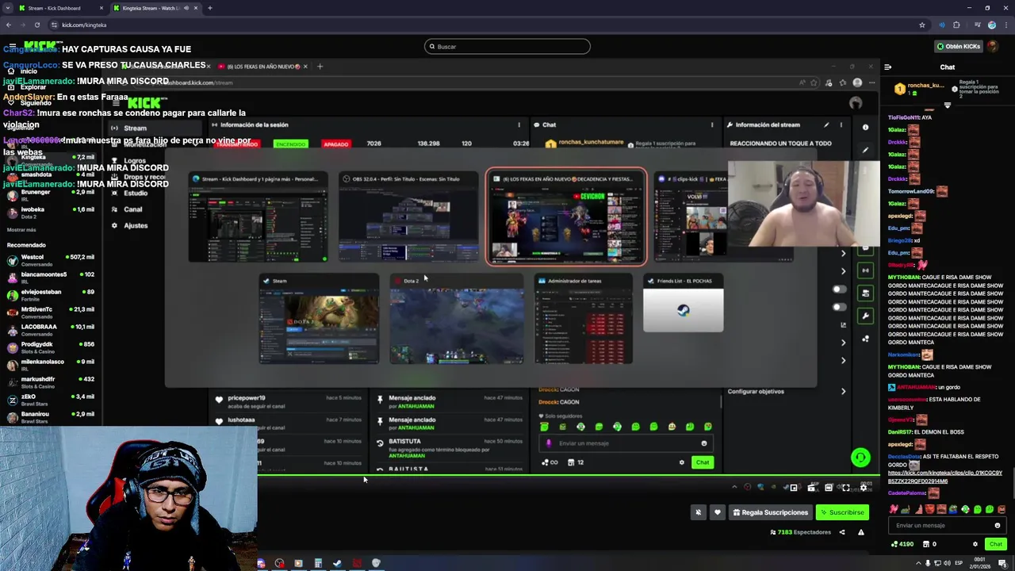
Task: Open the sidebar hamburger menu
Action: coord(11,47)
